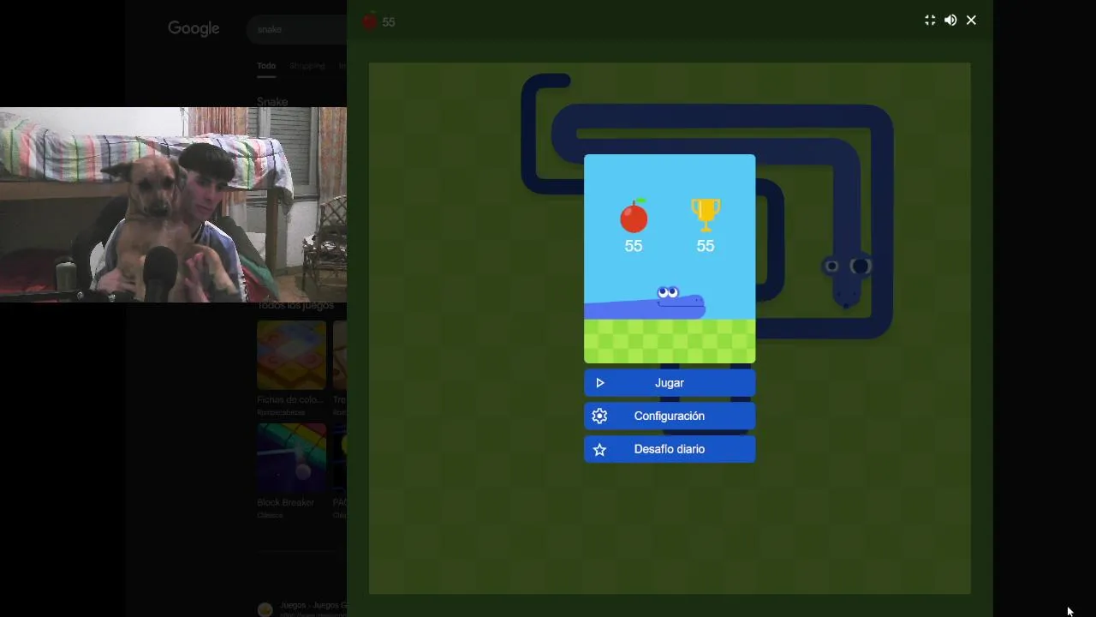
Task: Open the Desafío diario daily challenge
Action: (x=670, y=449)
